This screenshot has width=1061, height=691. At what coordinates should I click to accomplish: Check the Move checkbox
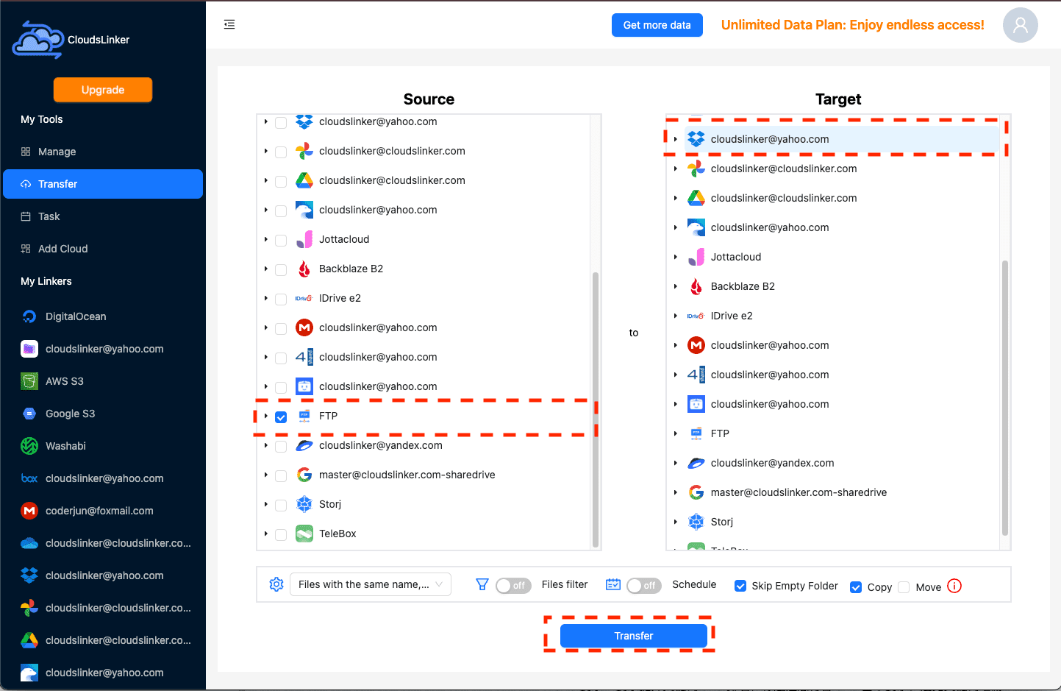click(904, 587)
